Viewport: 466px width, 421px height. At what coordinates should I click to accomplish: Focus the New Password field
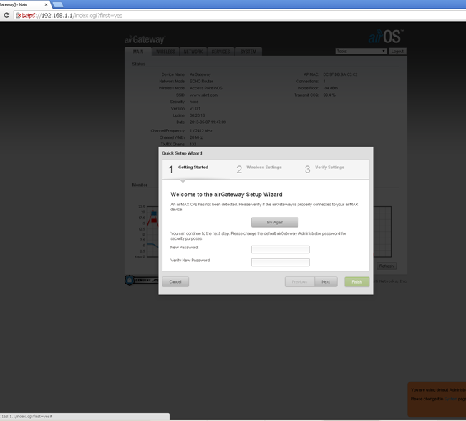[x=281, y=249]
